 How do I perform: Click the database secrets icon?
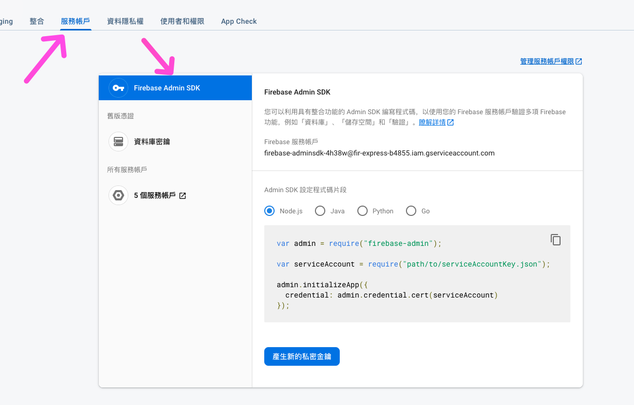click(118, 142)
